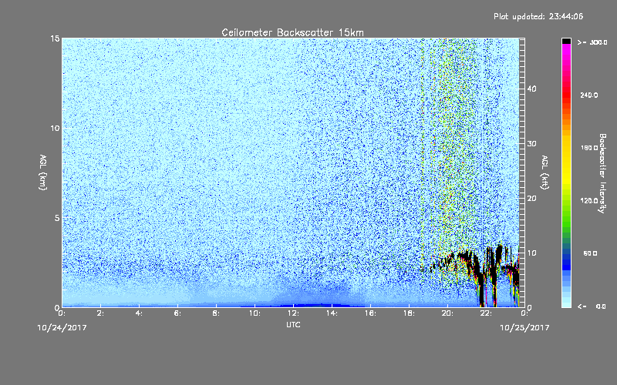Click the black top of the colorbar

click(x=566, y=41)
